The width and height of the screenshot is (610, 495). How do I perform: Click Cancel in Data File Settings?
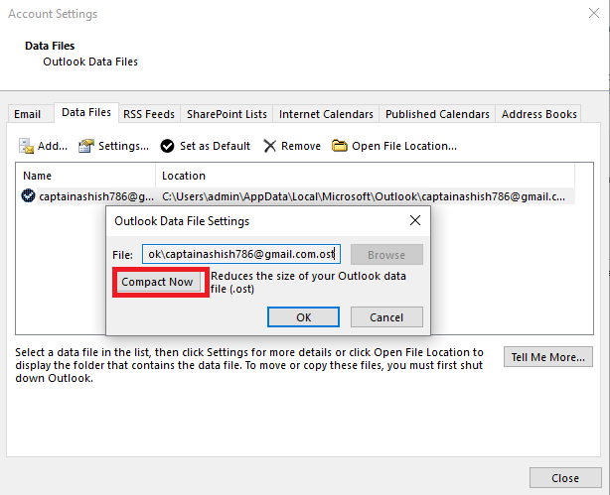(x=386, y=317)
